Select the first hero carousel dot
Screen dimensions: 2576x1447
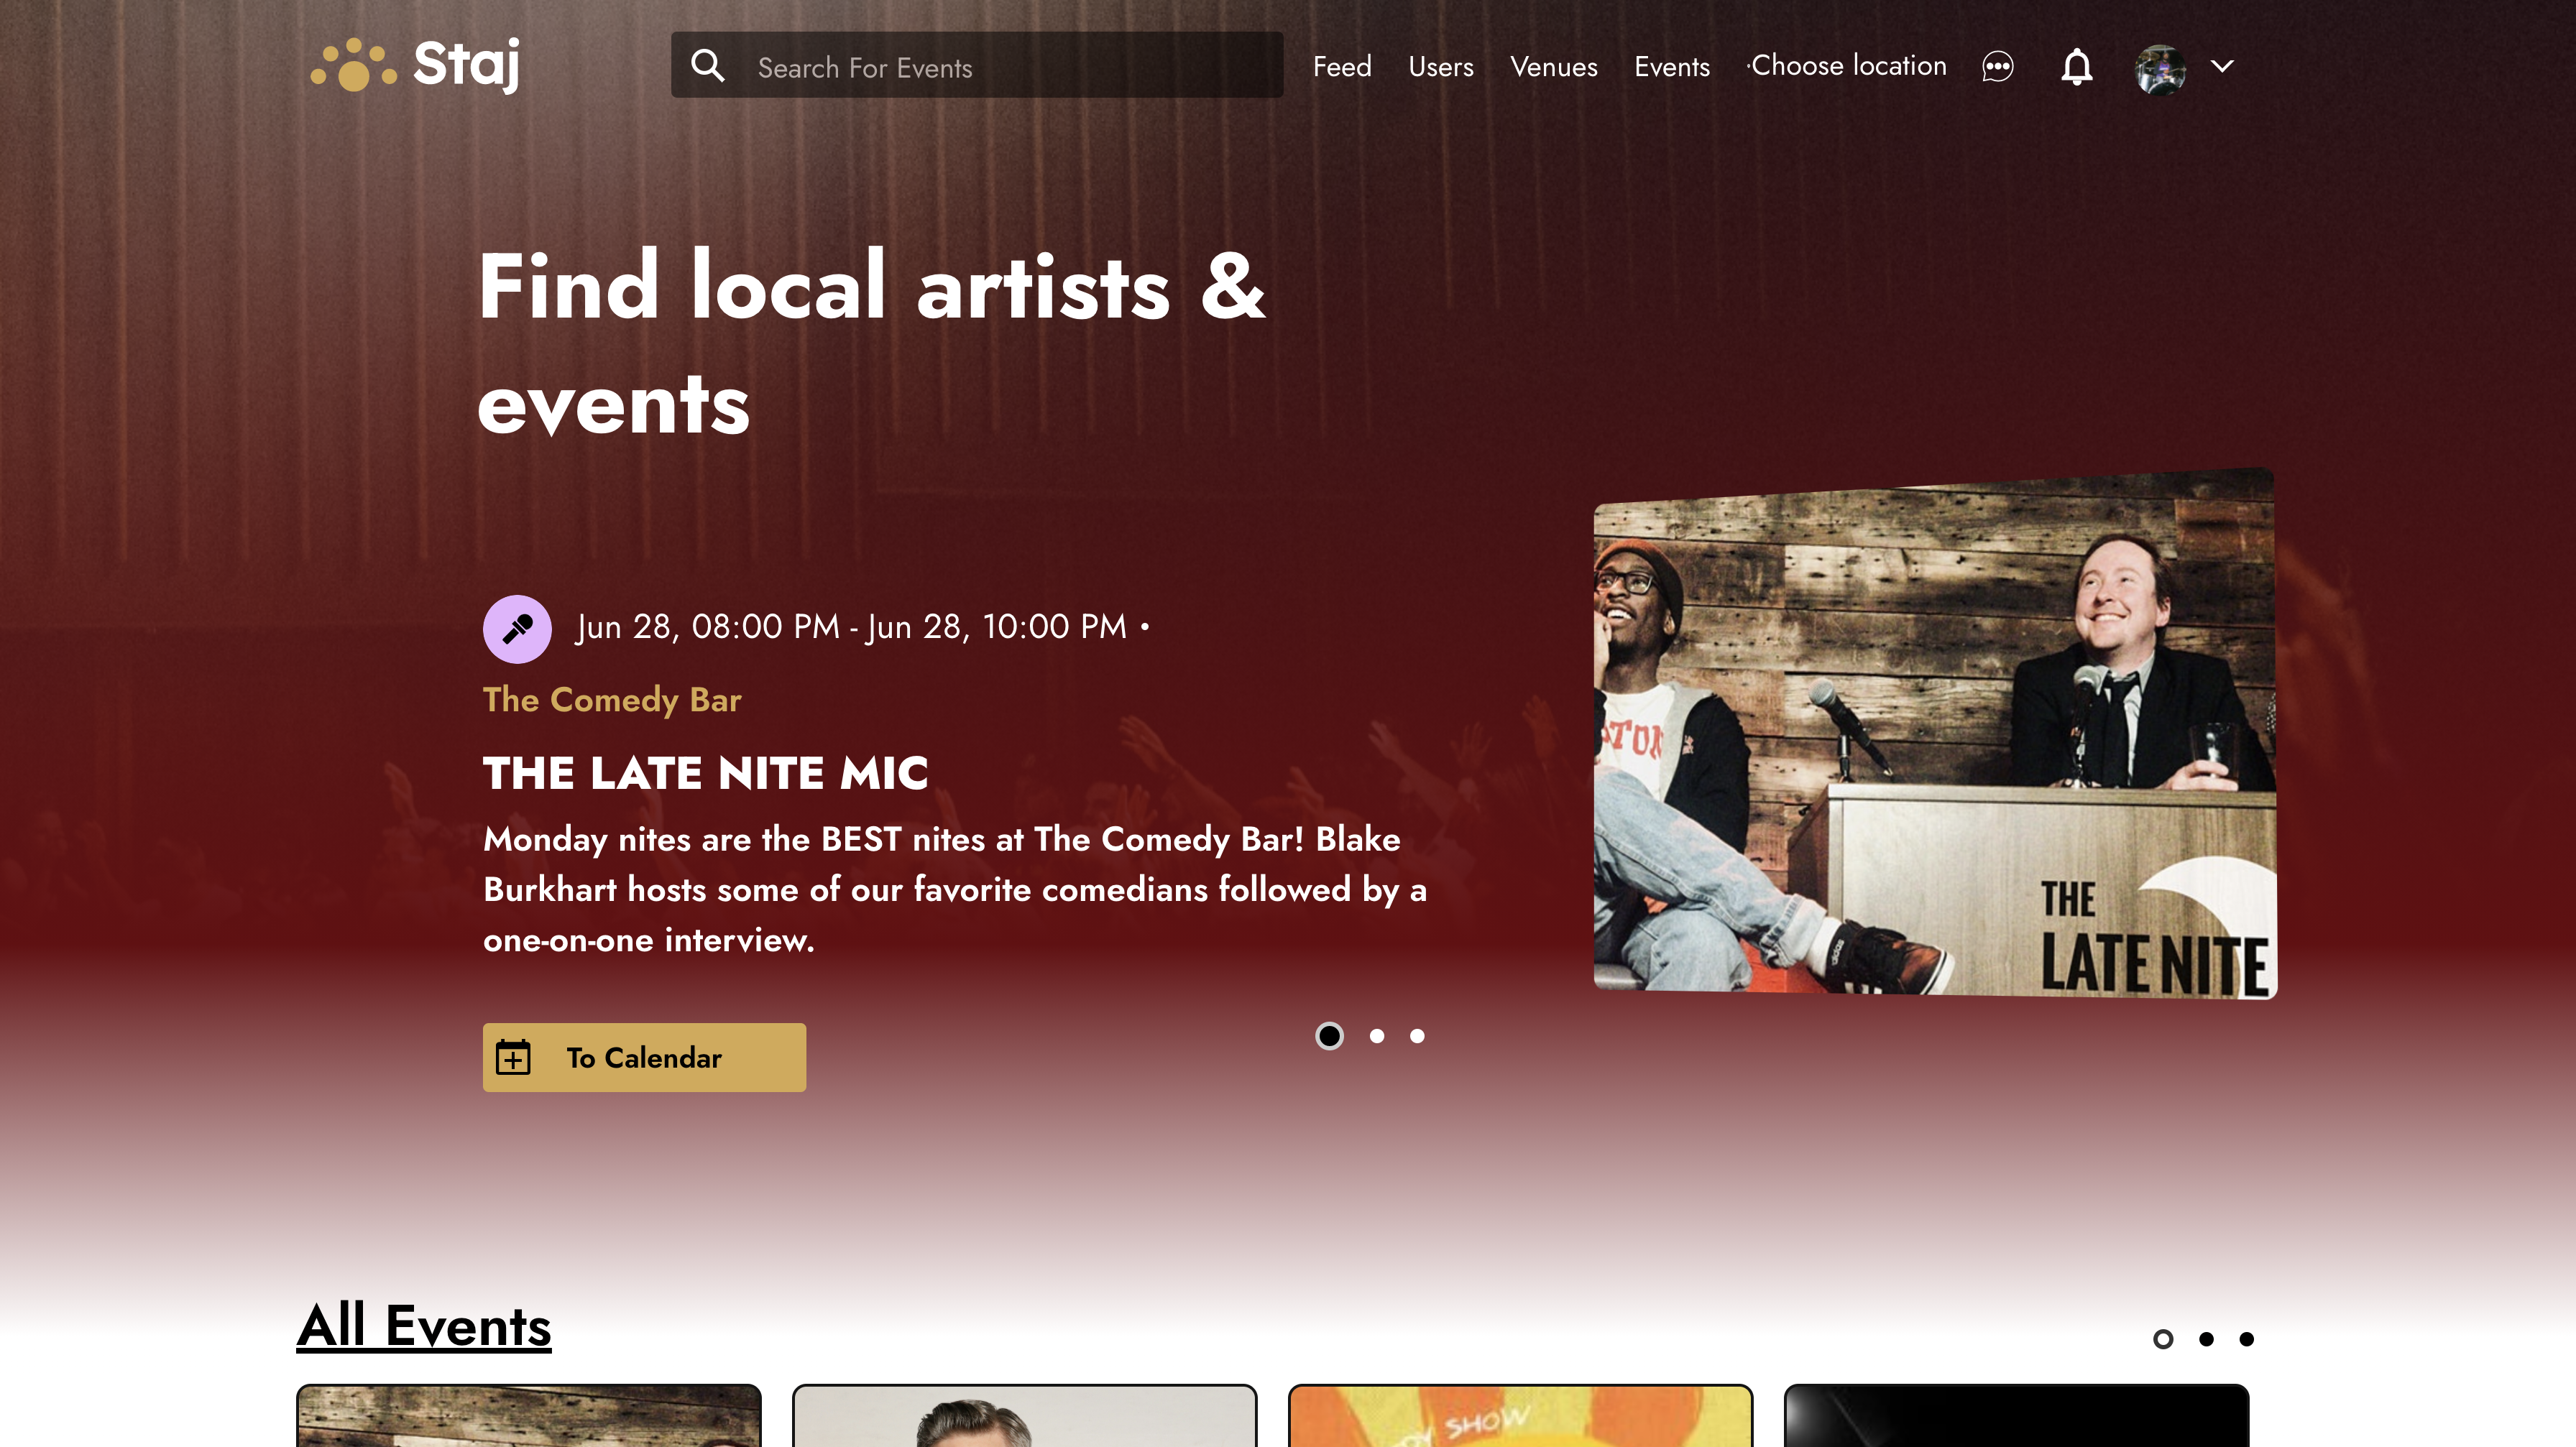coord(1329,1036)
